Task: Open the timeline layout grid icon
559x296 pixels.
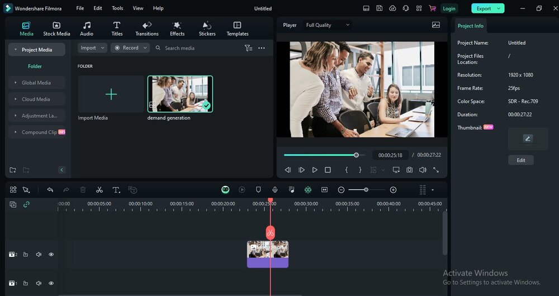Action: [x=13, y=190]
